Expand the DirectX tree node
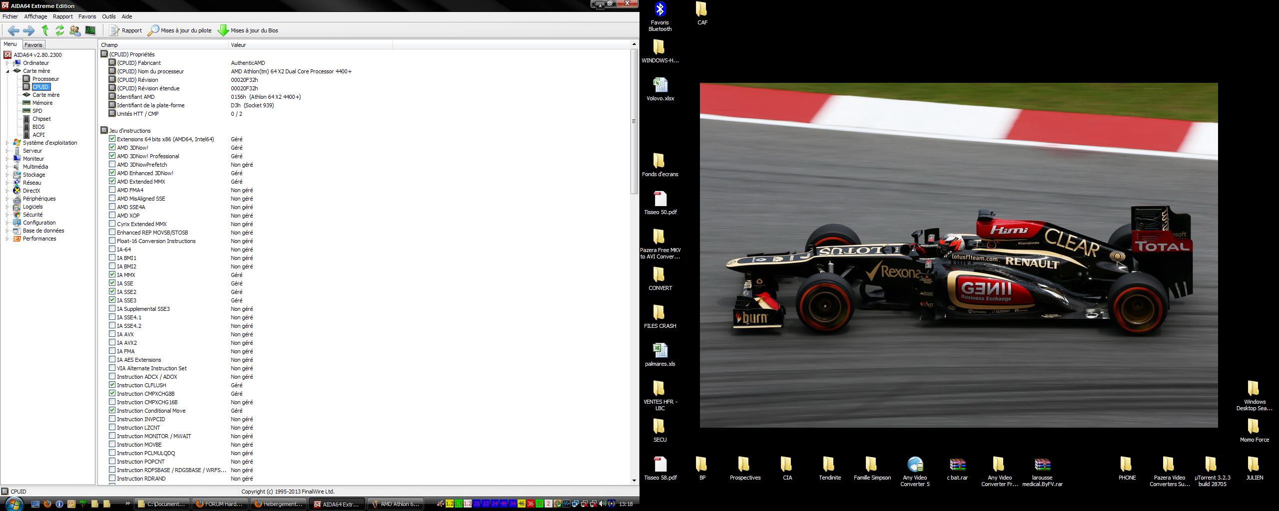Screen dimensions: 1279x511 pos(7,191)
